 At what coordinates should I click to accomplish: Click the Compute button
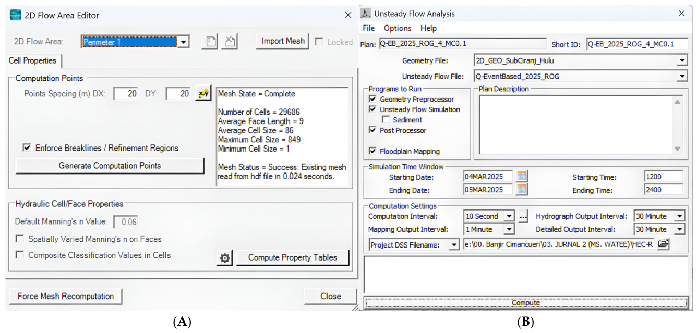526,303
